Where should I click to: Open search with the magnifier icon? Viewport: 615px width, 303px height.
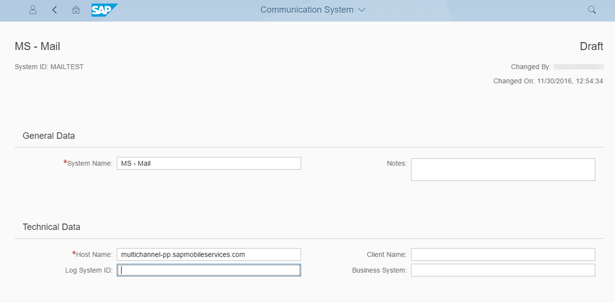click(x=592, y=10)
